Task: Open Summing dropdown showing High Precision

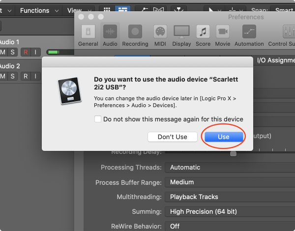Action: [230, 211]
